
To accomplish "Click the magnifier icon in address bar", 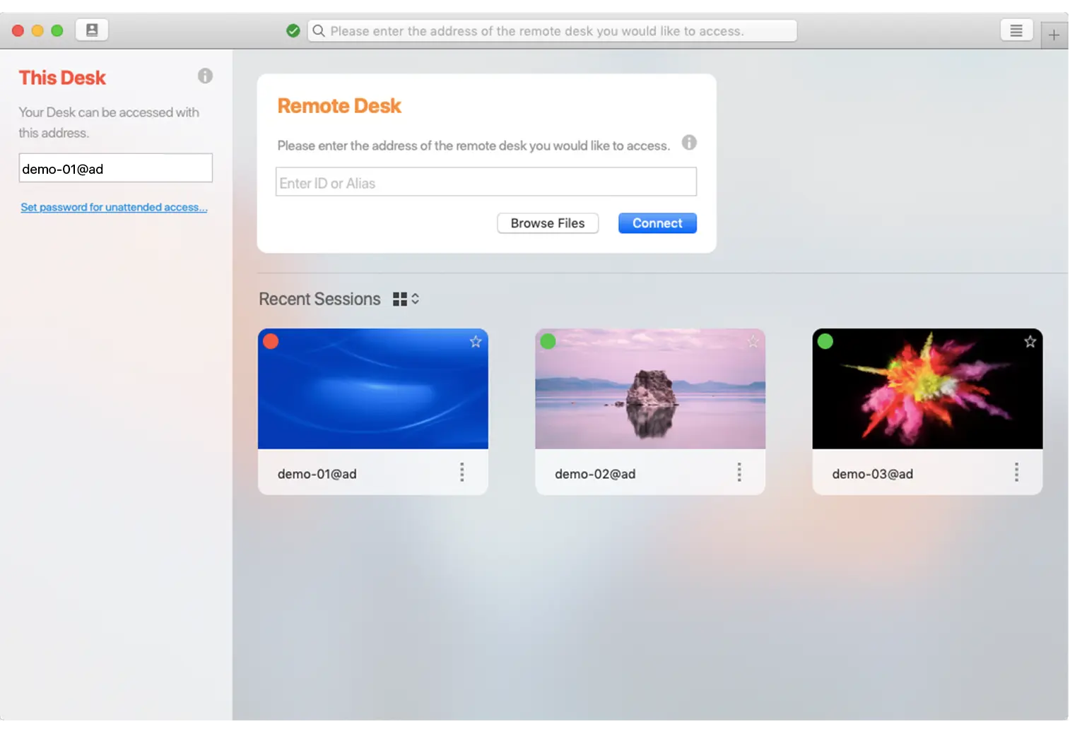I will (x=319, y=31).
